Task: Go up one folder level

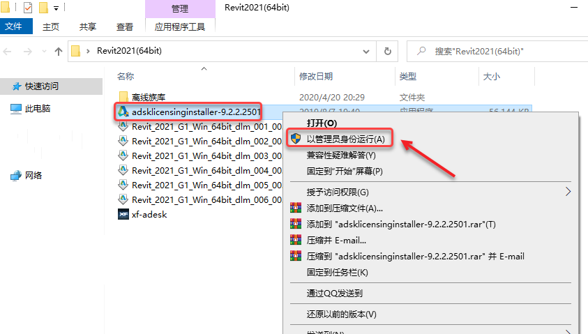Action: (59, 52)
